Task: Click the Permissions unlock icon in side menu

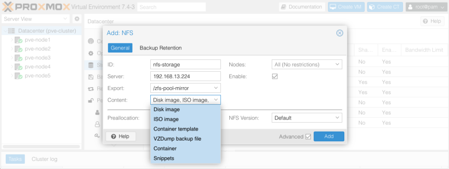Action: coord(91,100)
